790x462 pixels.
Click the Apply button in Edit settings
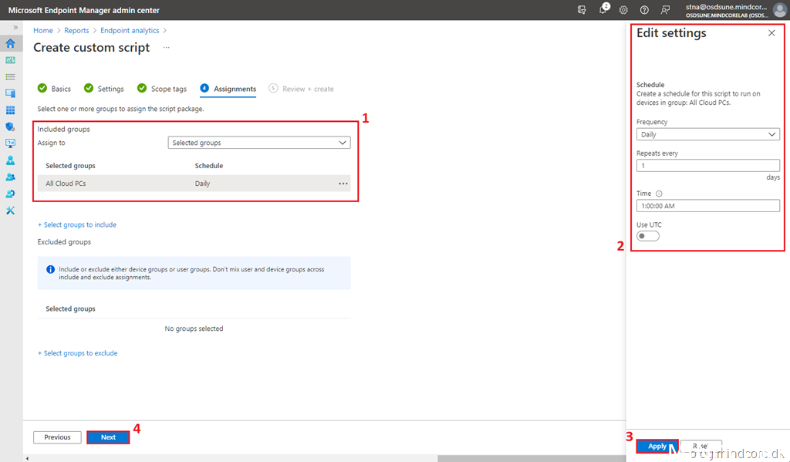[657, 447]
